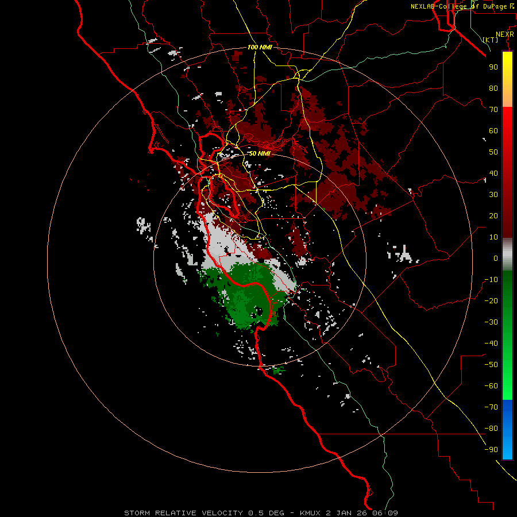Click the 100 NMI range ring label
This screenshot has height=517, width=517.
260,47
